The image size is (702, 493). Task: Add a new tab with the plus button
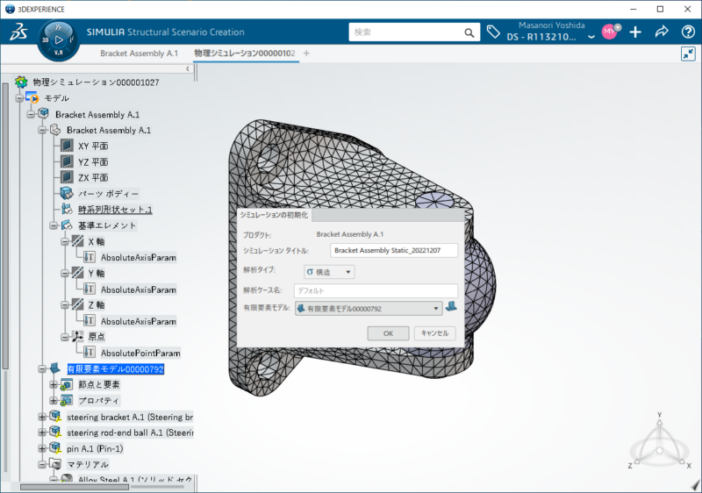(306, 54)
